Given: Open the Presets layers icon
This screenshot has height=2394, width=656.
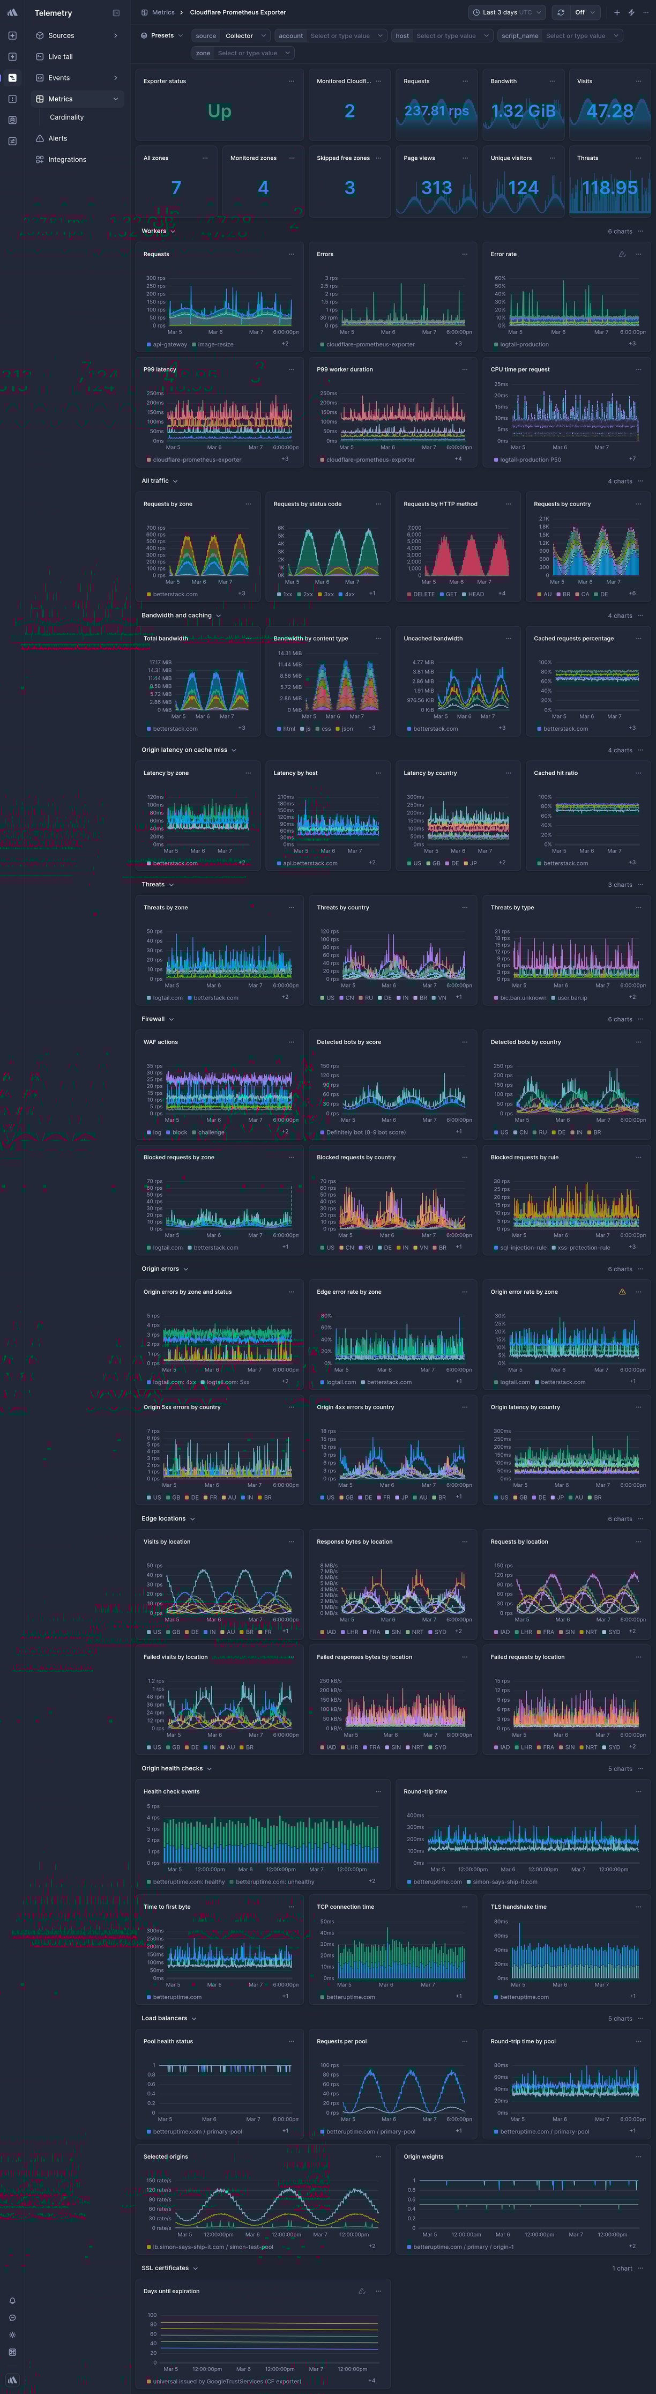Looking at the screenshot, I should [x=144, y=35].
